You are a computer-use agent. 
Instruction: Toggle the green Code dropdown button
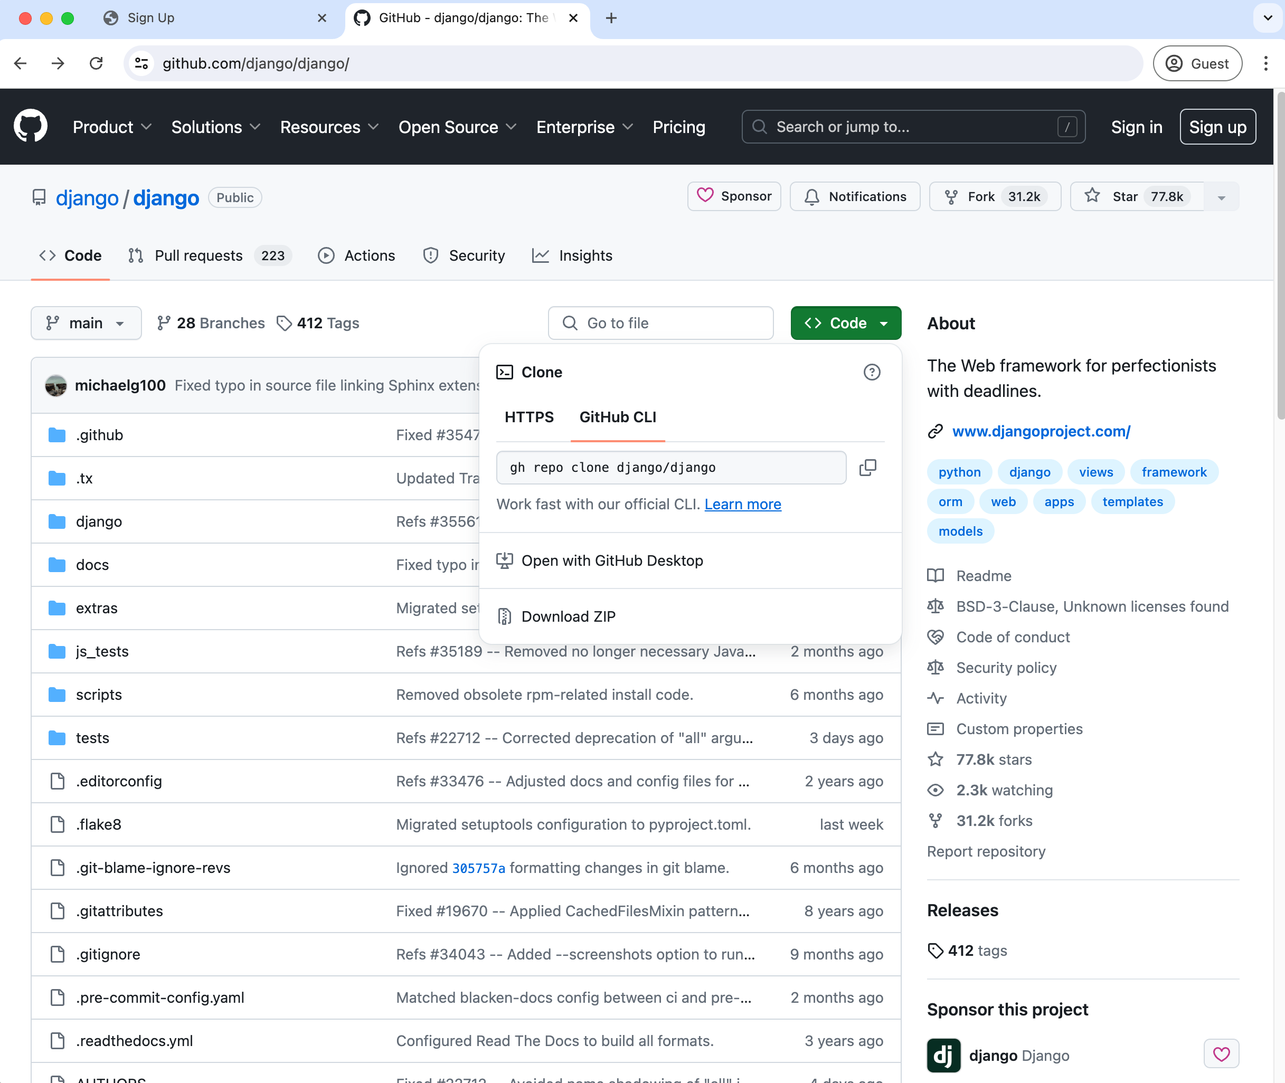(x=846, y=323)
